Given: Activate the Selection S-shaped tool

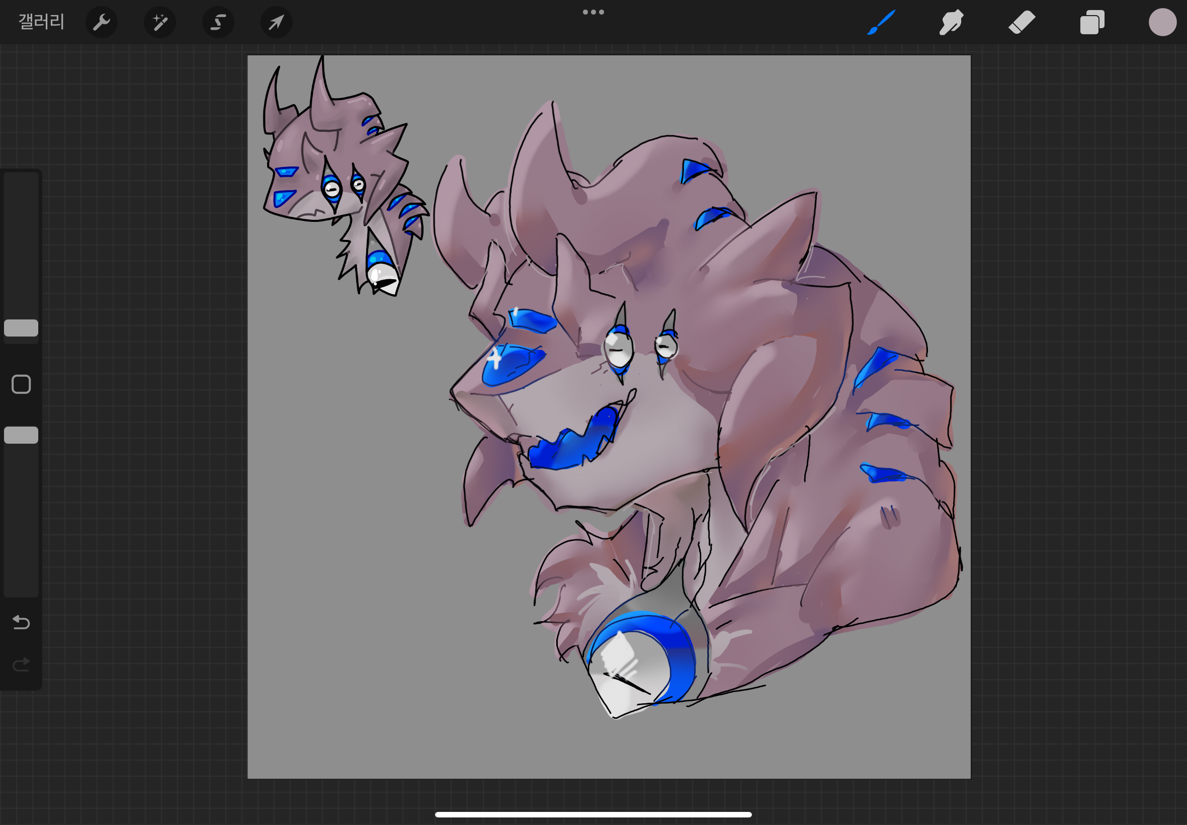Looking at the screenshot, I should (218, 22).
